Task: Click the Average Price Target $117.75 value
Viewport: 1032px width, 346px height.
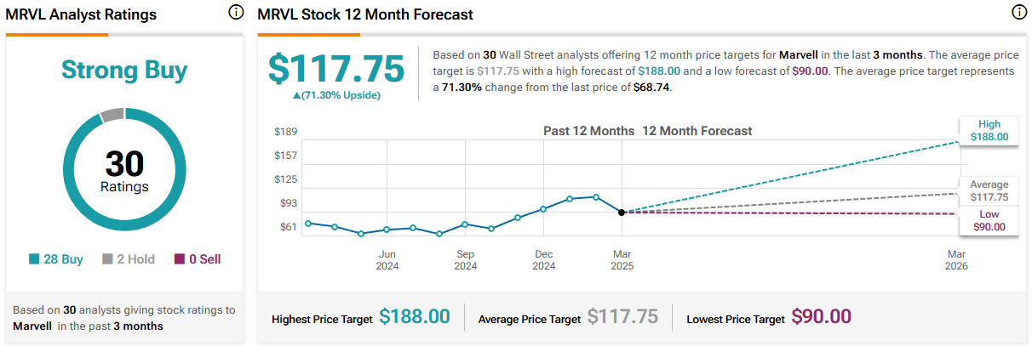Action: pyautogui.click(x=622, y=317)
